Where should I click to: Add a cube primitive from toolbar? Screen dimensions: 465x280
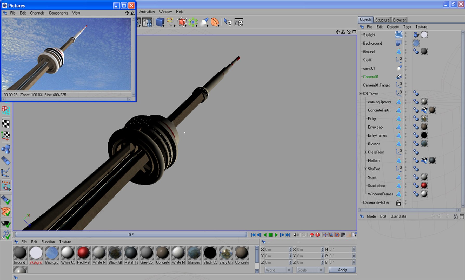[160, 22]
